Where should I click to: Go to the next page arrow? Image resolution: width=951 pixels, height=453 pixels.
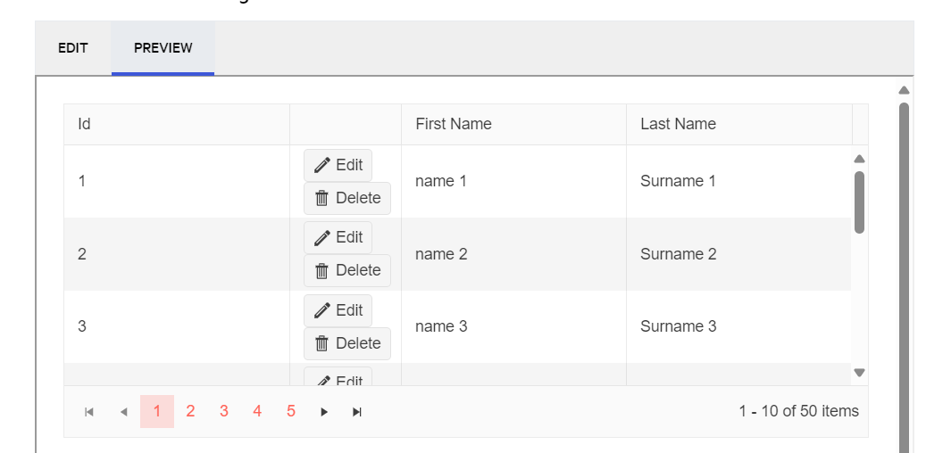coord(324,411)
